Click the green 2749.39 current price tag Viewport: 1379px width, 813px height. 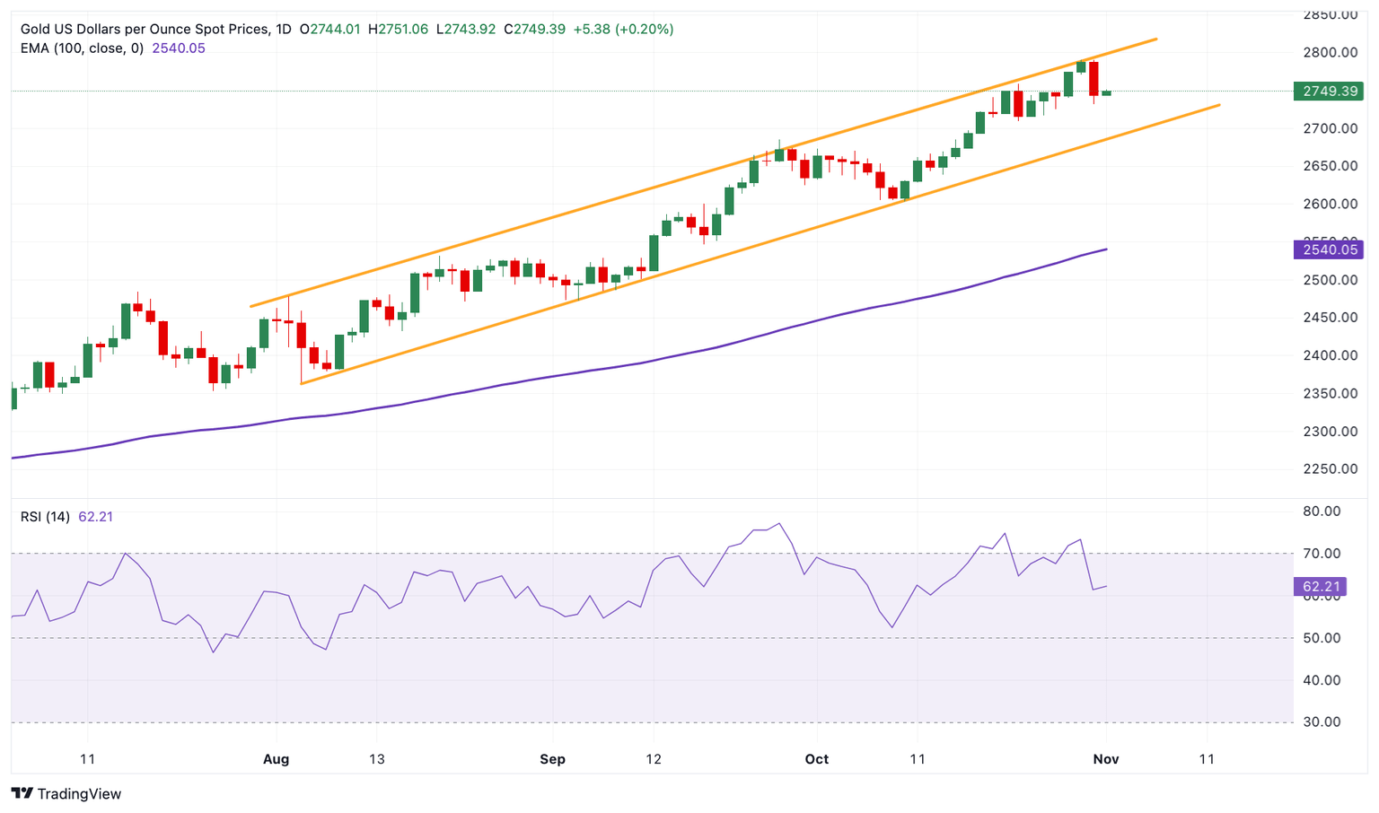1328,91
